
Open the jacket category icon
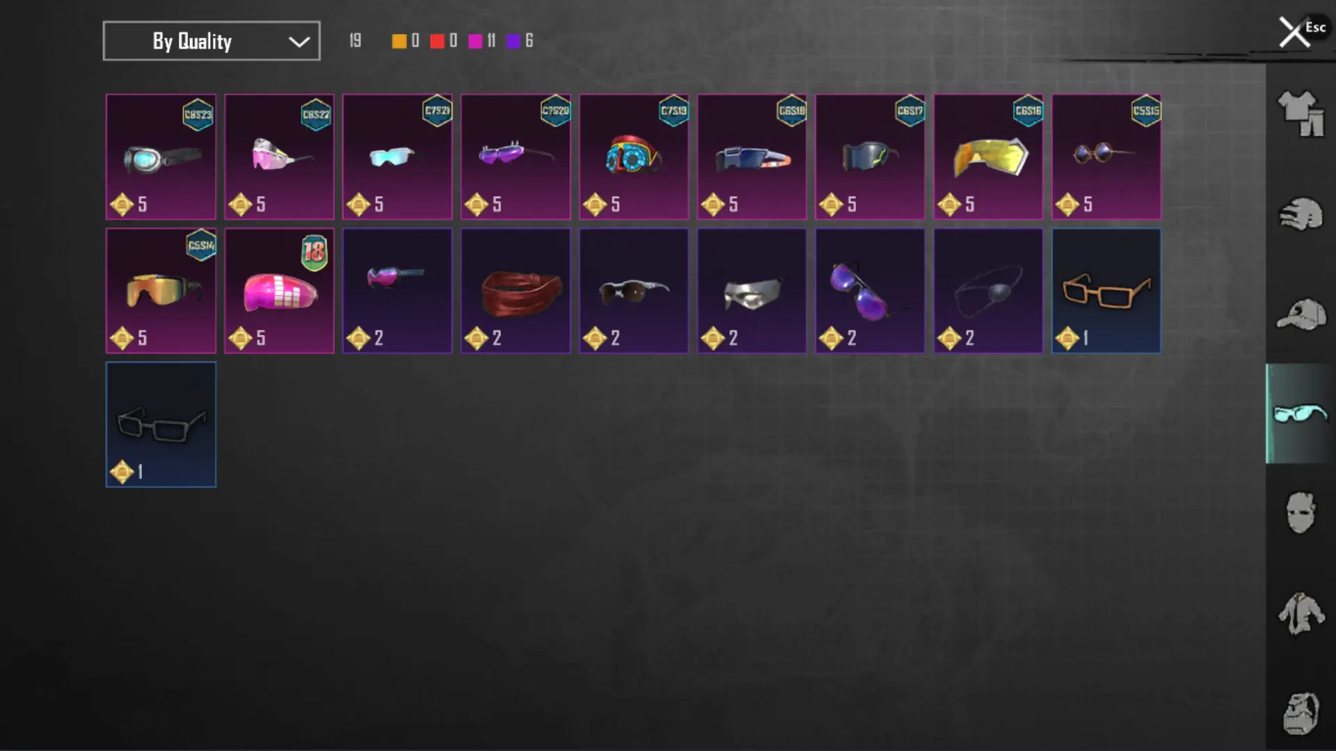point(1301,613)
